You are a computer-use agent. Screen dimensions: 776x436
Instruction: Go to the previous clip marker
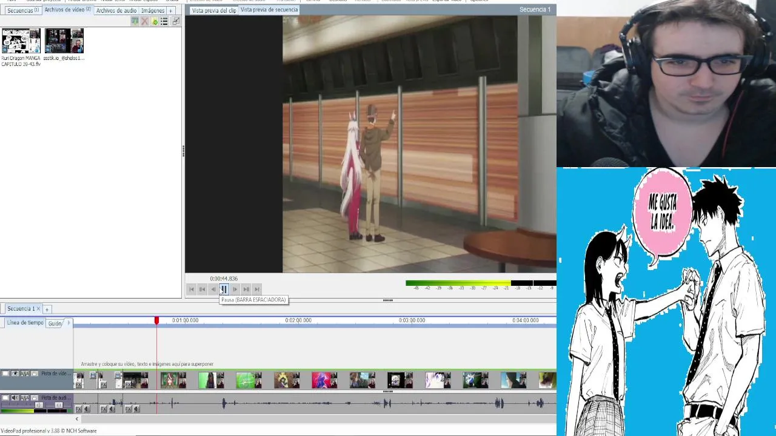[x=202, y=289]
